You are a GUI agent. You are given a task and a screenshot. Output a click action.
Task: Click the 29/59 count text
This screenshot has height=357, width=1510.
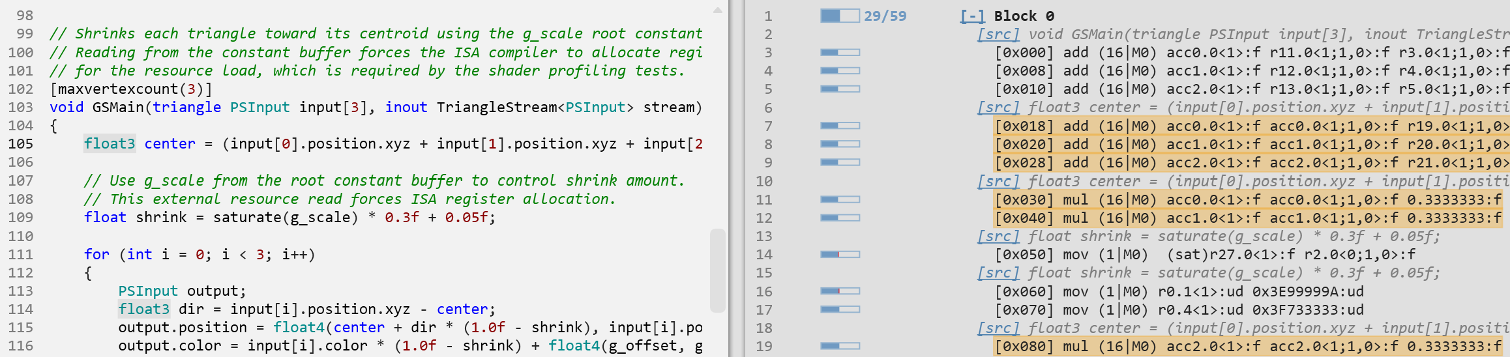tap(885, 16)
